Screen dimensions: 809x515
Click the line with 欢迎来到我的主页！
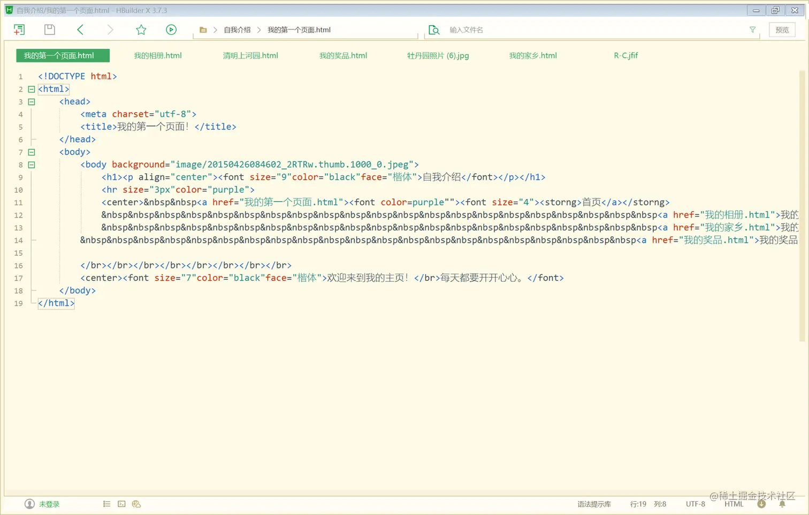click(322, 278)
